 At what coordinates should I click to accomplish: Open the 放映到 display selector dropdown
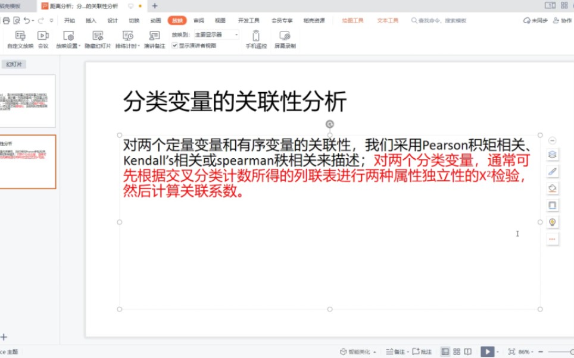tap(236, 34)
